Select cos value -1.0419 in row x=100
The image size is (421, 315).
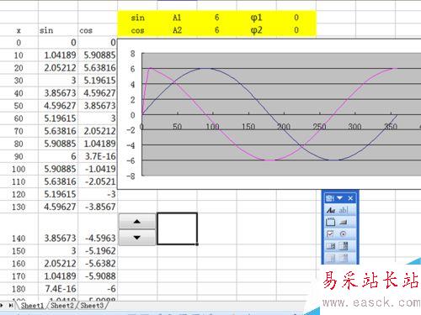click(98, 169)
